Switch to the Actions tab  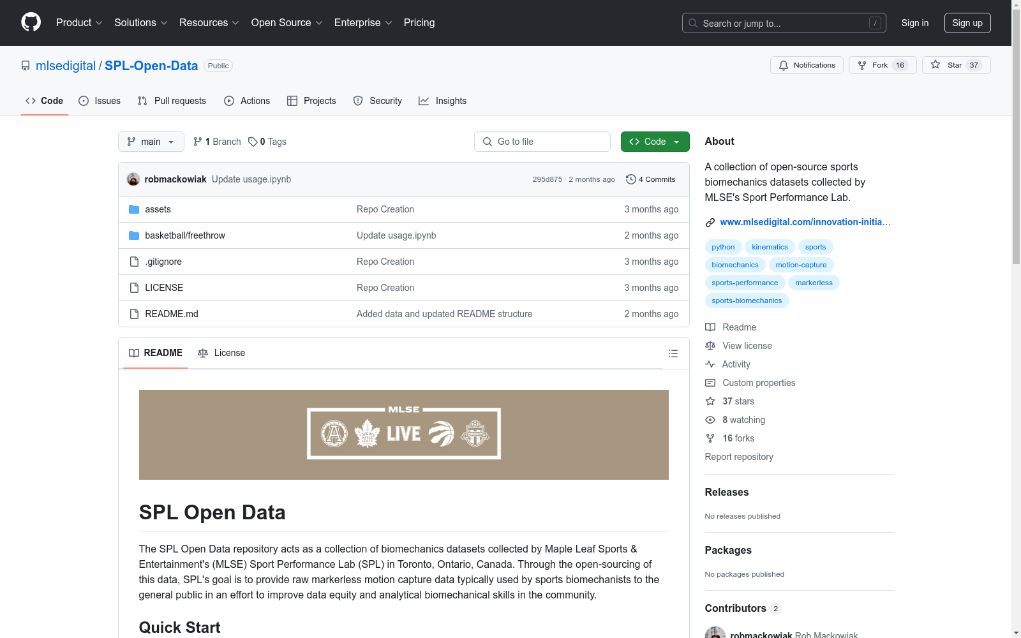pos(247,101)
